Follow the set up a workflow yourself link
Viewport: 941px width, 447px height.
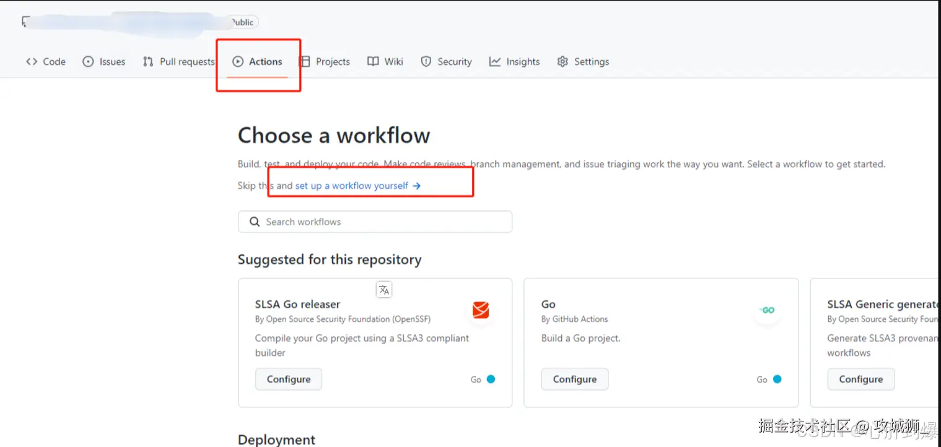pyautogui.click(x=358, y=186)
